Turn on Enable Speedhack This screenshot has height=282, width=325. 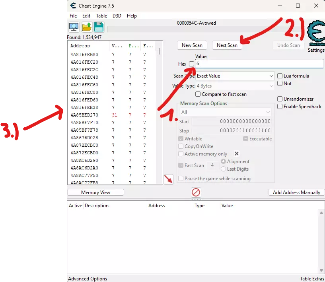[x=280, y=107]
